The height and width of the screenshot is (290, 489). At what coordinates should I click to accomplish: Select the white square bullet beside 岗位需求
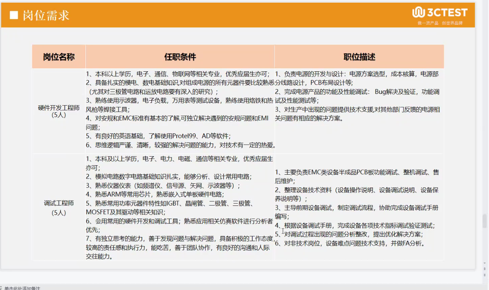14,15
